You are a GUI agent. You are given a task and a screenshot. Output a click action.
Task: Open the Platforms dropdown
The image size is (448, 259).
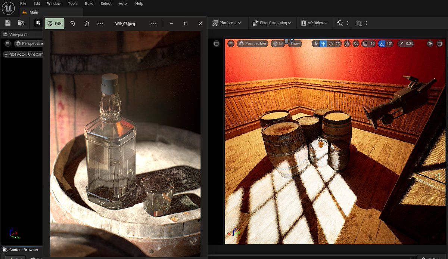click(227, 23)
